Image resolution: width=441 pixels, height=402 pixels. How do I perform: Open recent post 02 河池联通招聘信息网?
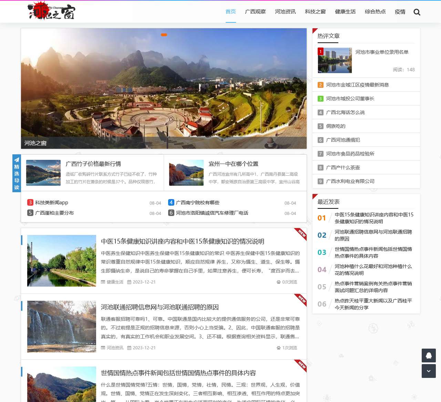[x=373, y=235]
